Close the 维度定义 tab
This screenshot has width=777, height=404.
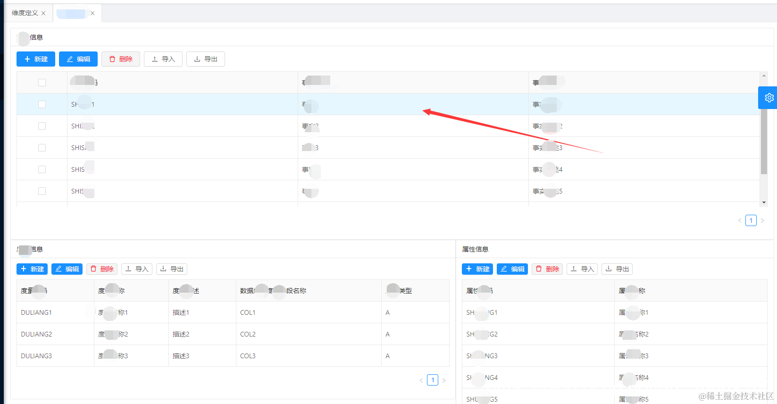click(43, 13)
